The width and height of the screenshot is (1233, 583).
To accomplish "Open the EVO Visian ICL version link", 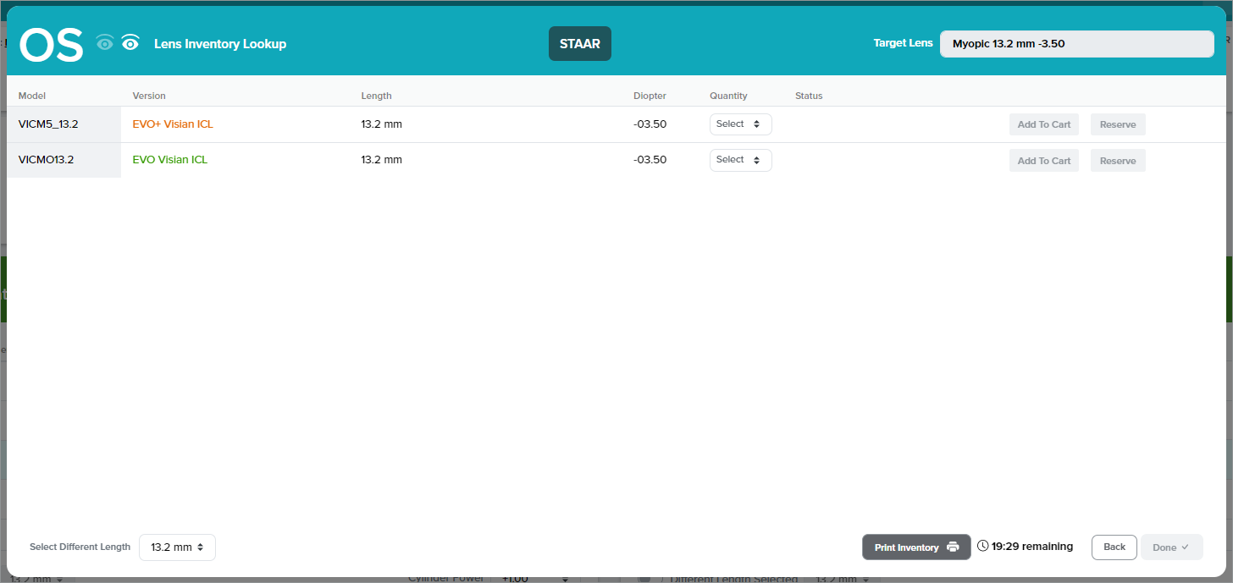I will (x=169, y=160).
